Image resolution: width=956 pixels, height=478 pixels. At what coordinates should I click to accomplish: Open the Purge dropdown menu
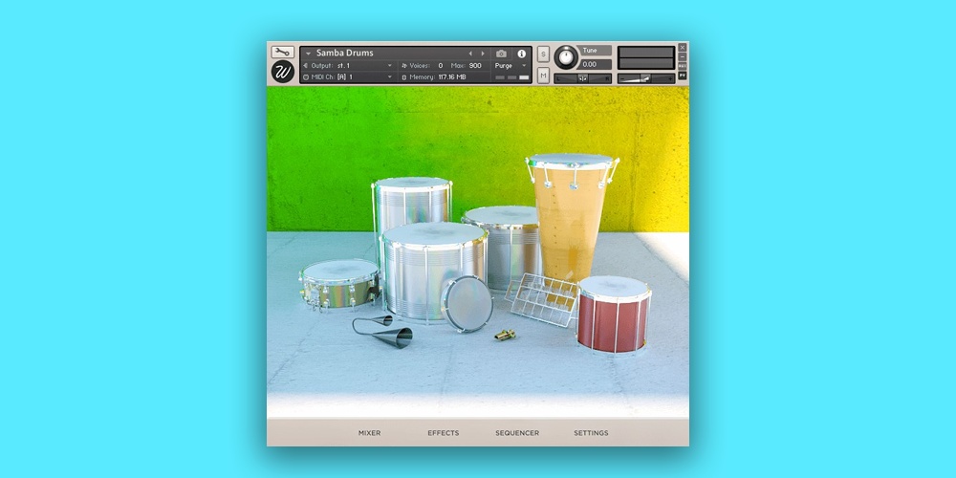[x=511, y=66]
